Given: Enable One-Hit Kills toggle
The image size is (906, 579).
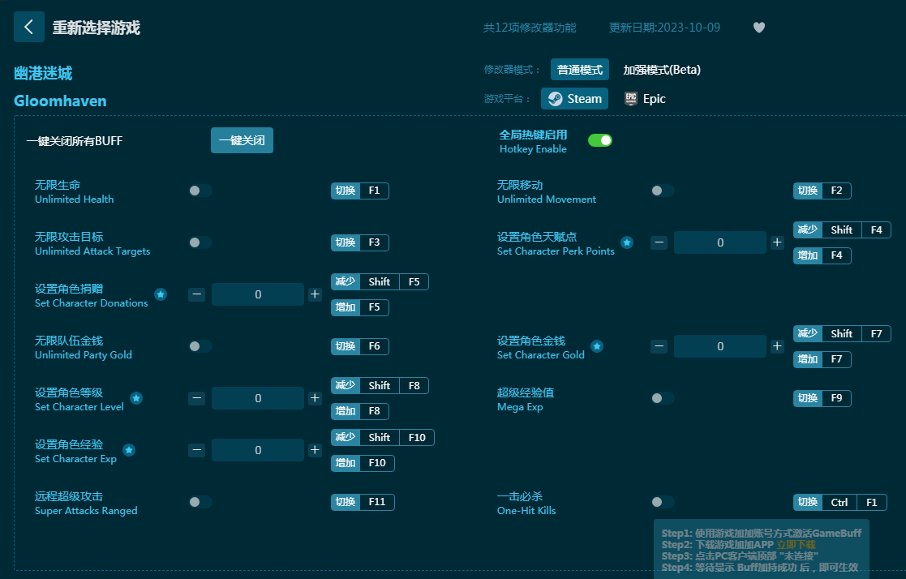Looking at the screenshot, I should pos(662,502).
